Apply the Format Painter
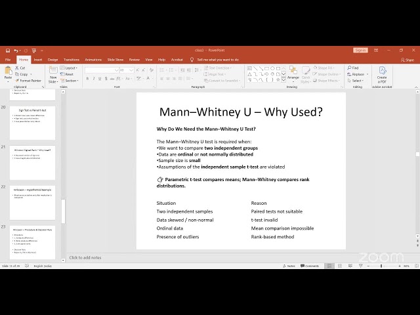 coord(28,81)
